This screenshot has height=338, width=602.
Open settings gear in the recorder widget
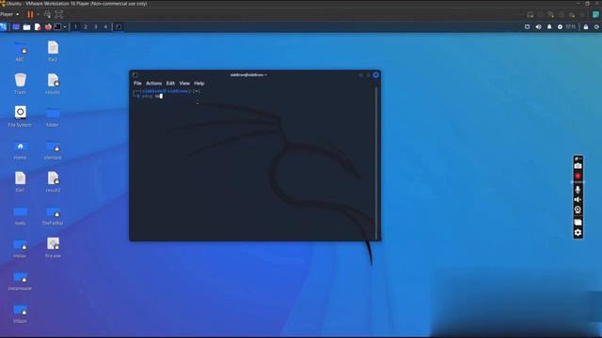click(x=578, y=233)
